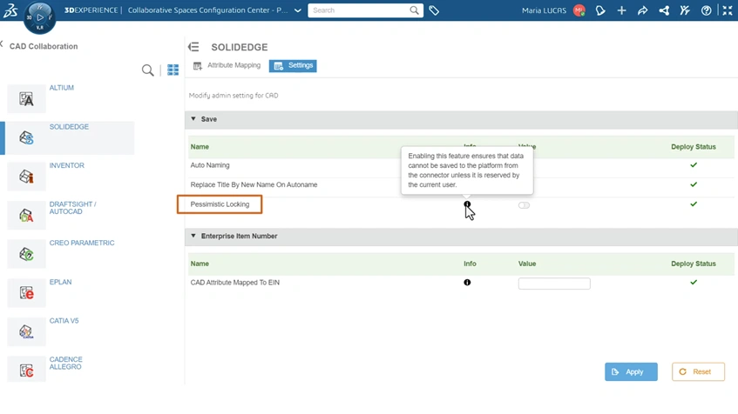Click the CAD list search magnifier icon

pos(148,70)
